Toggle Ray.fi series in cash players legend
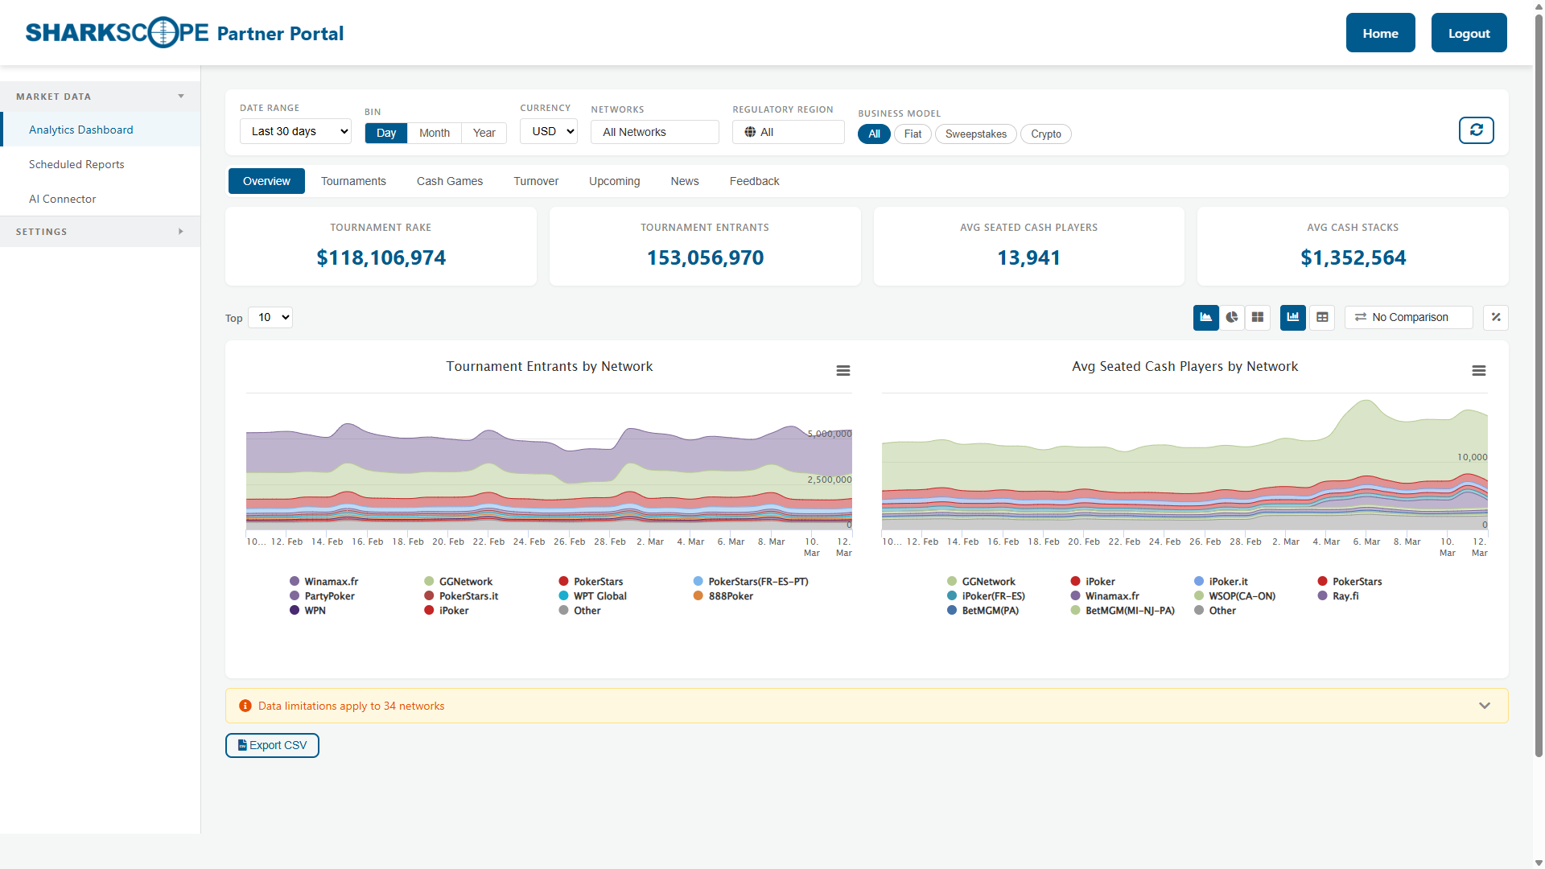This screenshot has width=1545, height=869. click(1337, 596)
